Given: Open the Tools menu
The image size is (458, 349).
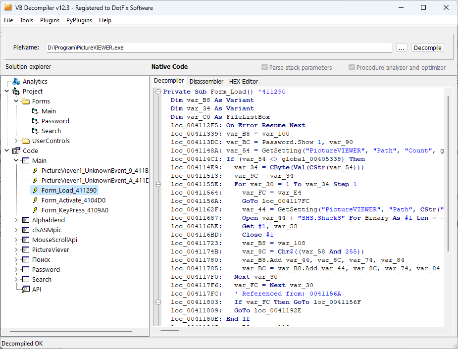Looking at the screenshot, I should coord(27,20).
